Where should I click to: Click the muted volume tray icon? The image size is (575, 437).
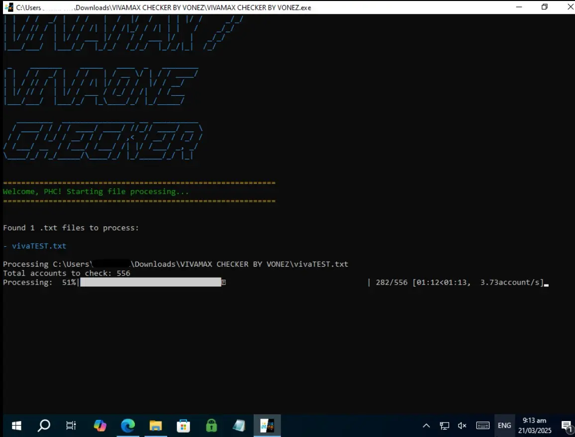[x=462, y=426]
